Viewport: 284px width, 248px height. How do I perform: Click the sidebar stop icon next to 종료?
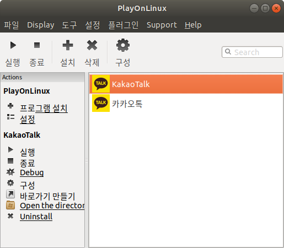pos(10,161)
